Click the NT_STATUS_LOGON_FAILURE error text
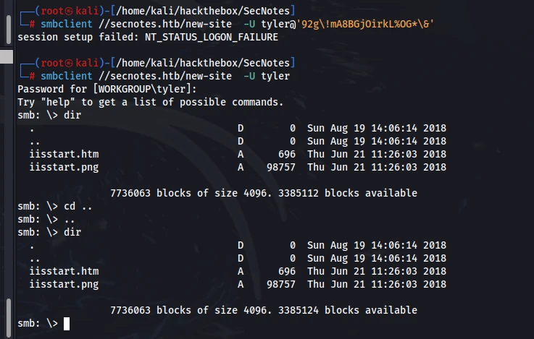Image resolution: width=534 pixels, height=339 pixels. tap(212, 37)
